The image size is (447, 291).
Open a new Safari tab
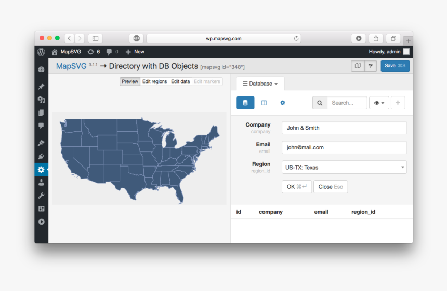coord(408,41)
